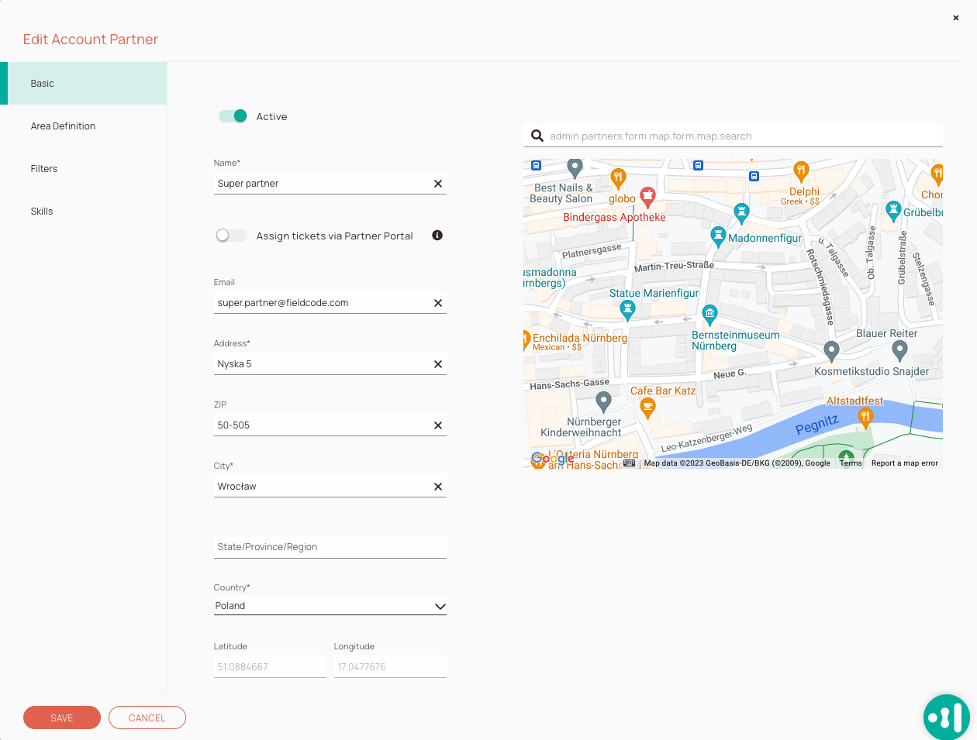Viewport: 977px width, 740px height.
Task: Click the CANCEL button
Action: (147, 718)
